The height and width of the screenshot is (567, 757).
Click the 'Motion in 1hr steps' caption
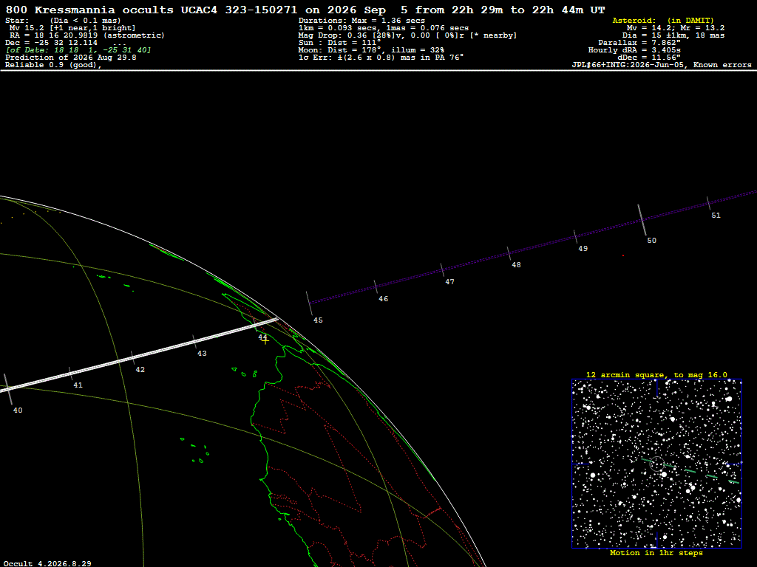click(x=656, y=553)
